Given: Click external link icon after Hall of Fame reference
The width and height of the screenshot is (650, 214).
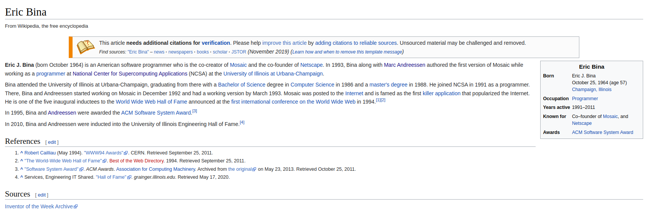Looking at the screenshot, I should coord(129,178).
